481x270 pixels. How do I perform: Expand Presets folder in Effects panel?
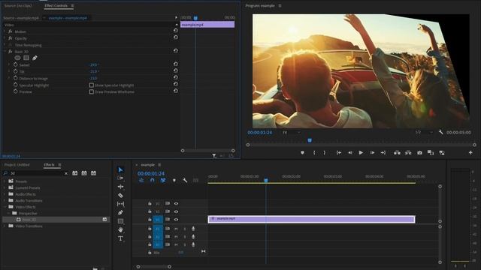[5, 181]
